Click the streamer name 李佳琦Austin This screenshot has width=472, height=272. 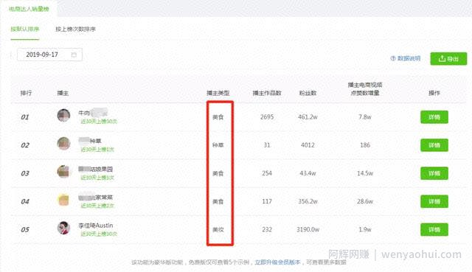(x=96, y=226)
